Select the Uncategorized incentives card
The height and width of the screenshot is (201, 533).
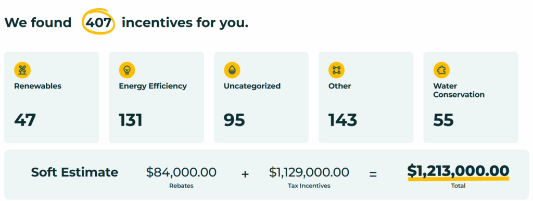click(x=261, y=97)
